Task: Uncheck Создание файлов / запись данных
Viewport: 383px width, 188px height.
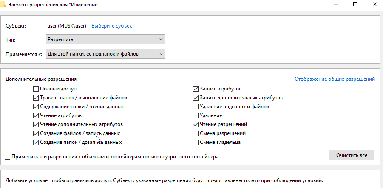Action: tap(36, 133)
